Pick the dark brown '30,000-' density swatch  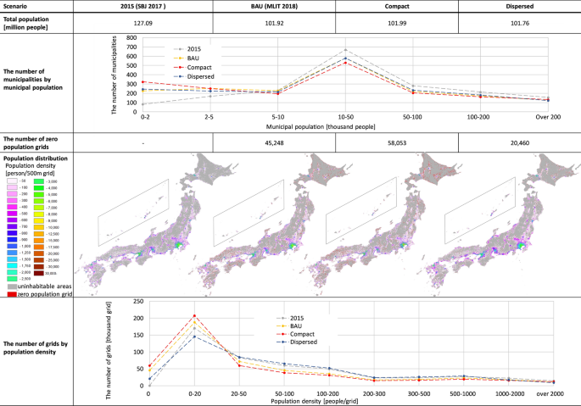[x=39, y=274]
